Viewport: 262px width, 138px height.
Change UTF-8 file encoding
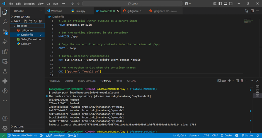coord(206,135)
